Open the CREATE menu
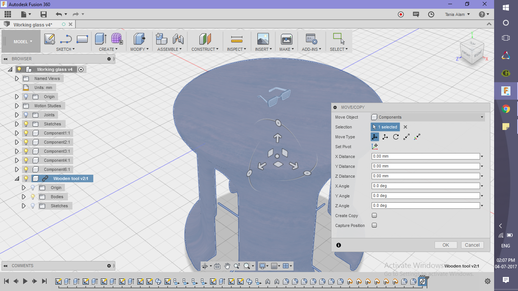 [x=108, y=49]
